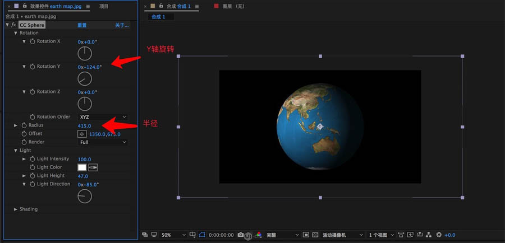Collapse the Light group

coord(16,151)
